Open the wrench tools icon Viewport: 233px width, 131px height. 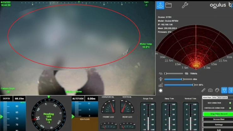pyautogui.click(x=185, y=5)
